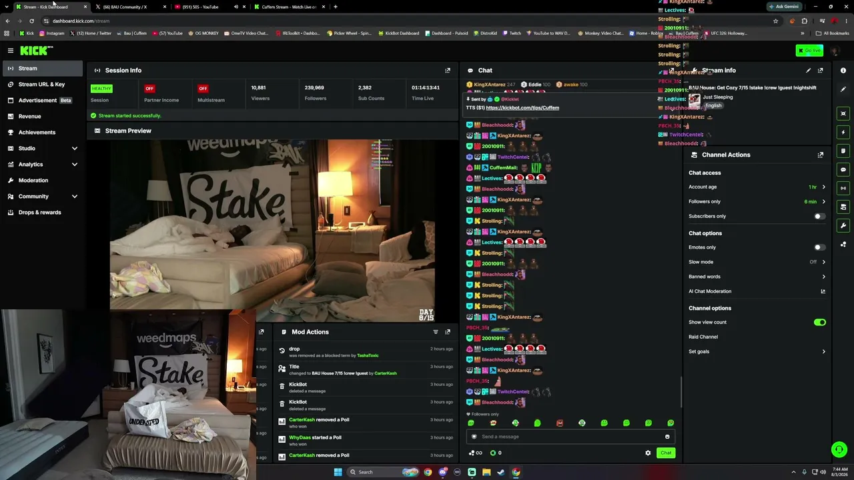
Task: Pop out the Channel Actions panel
Action: click(x=821, y=155)
